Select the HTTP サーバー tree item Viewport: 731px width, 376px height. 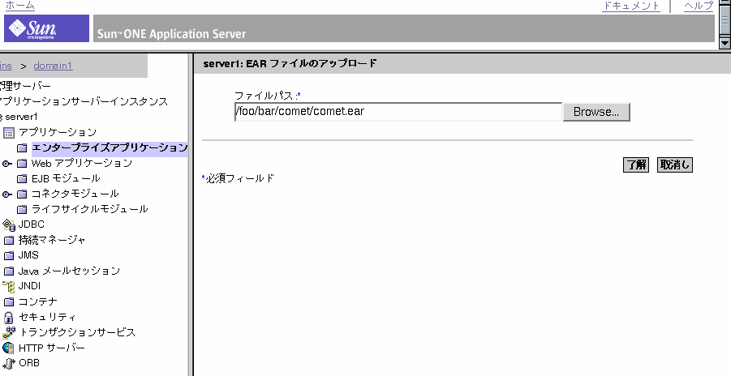[x=52, y=348]
